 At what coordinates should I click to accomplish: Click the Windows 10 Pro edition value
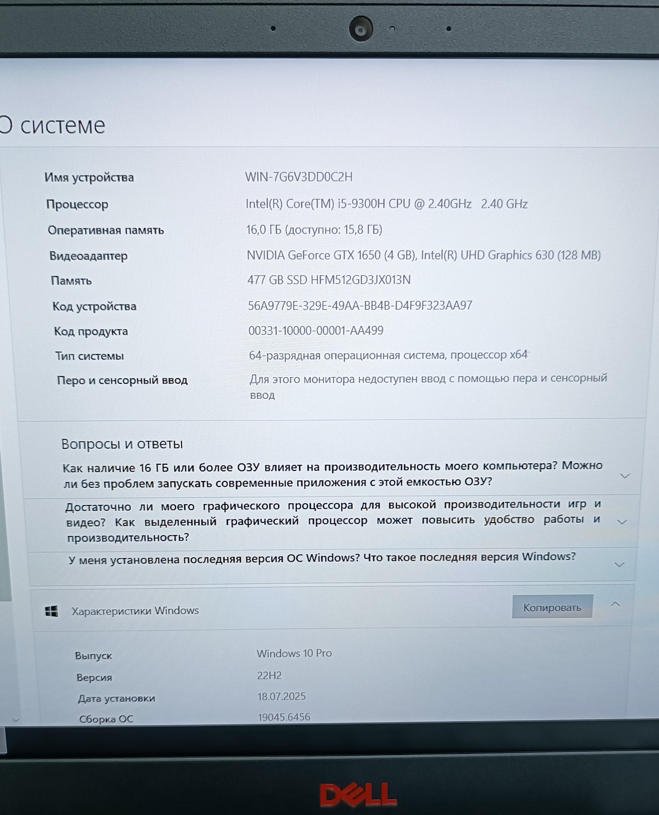[294, 653]
